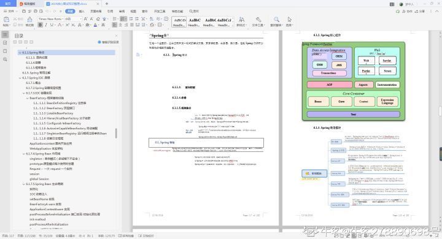Open the File menu dropdown
The width and height of the screenshot is (442, 239).
[10, 11]
